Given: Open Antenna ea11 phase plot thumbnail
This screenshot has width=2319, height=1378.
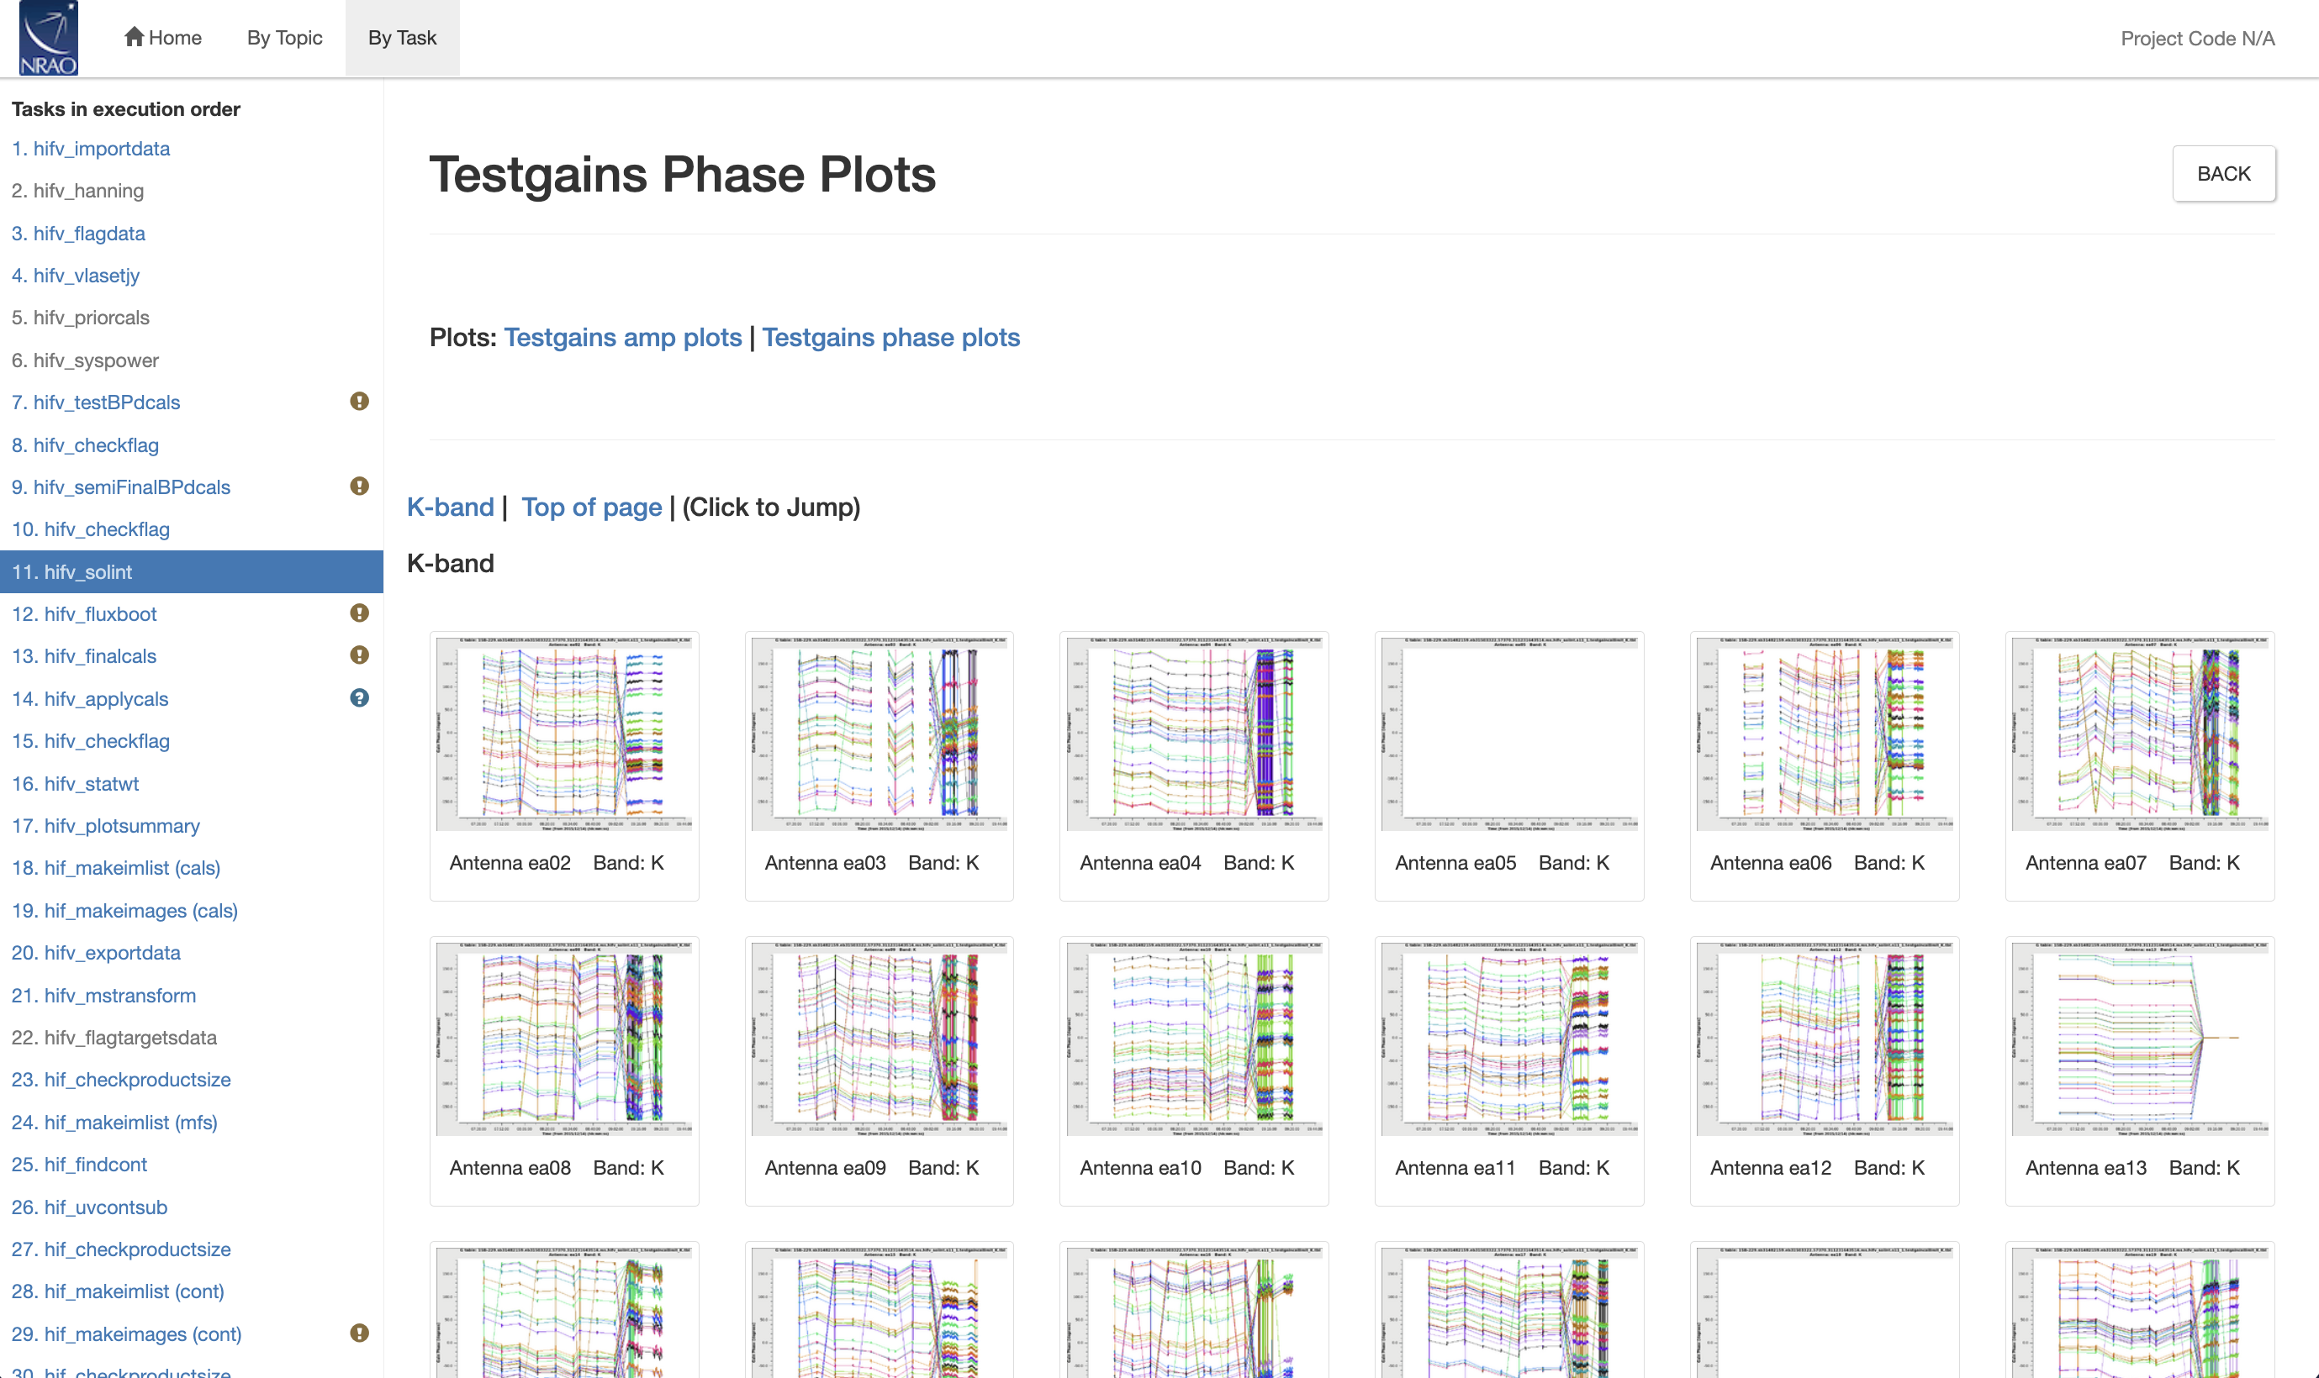Looking at the screenshot, I should click(x=1508, y=1039).
